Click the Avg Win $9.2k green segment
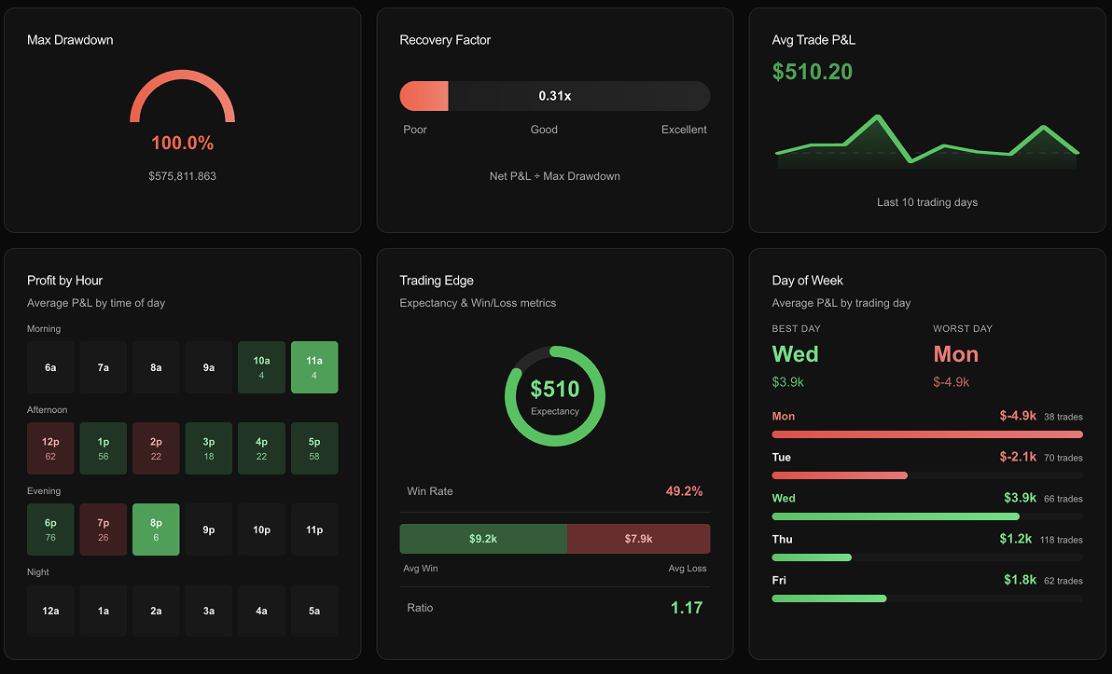 483,538
